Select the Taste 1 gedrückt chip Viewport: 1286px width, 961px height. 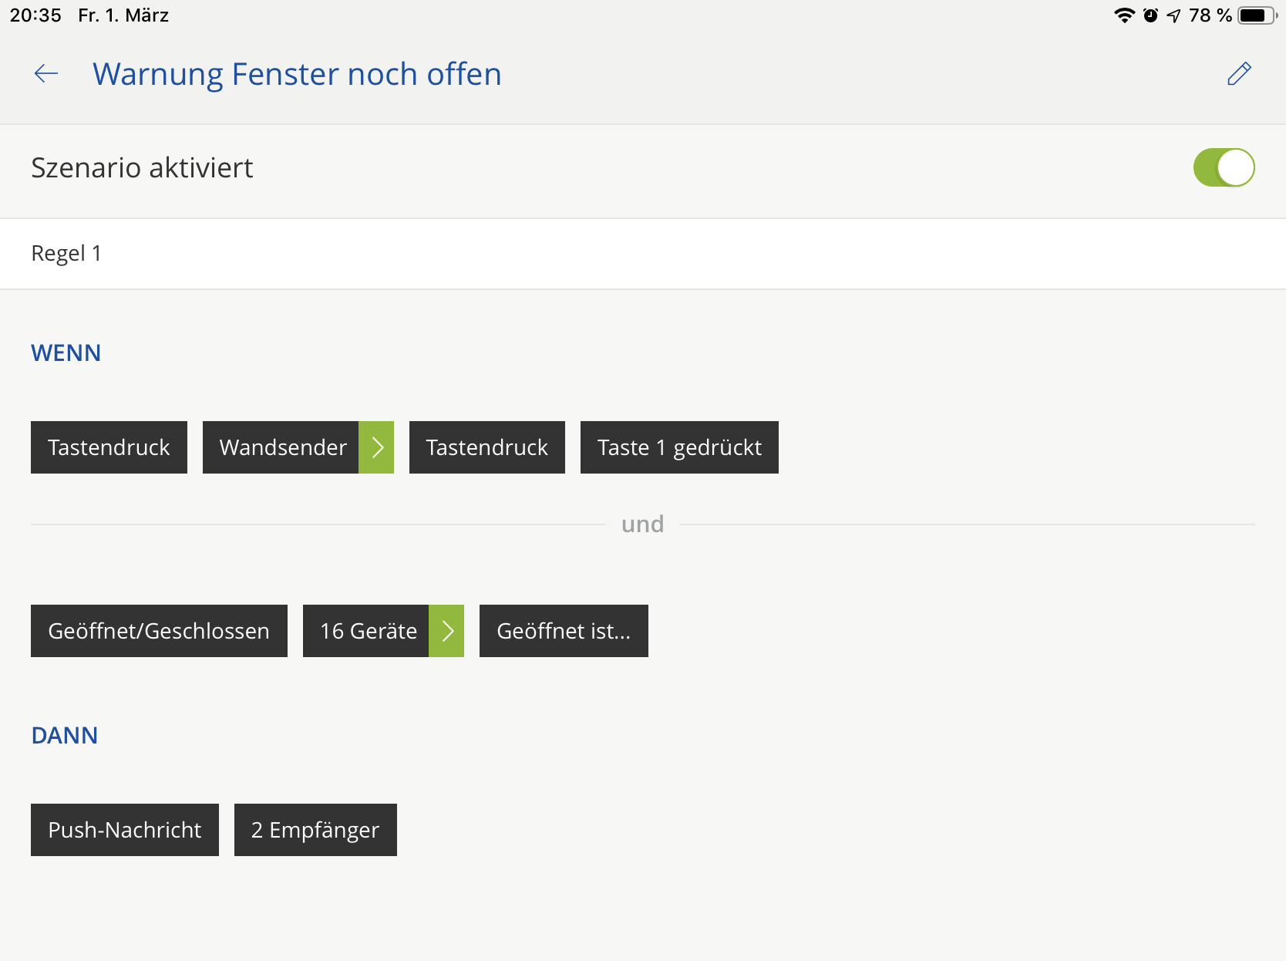679,447
